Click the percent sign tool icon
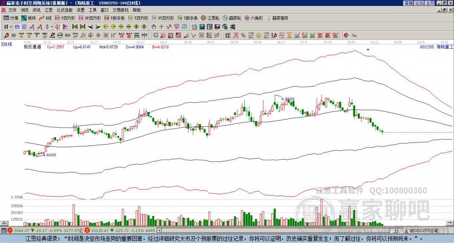454x243 pixels. [x=243, y=35]
